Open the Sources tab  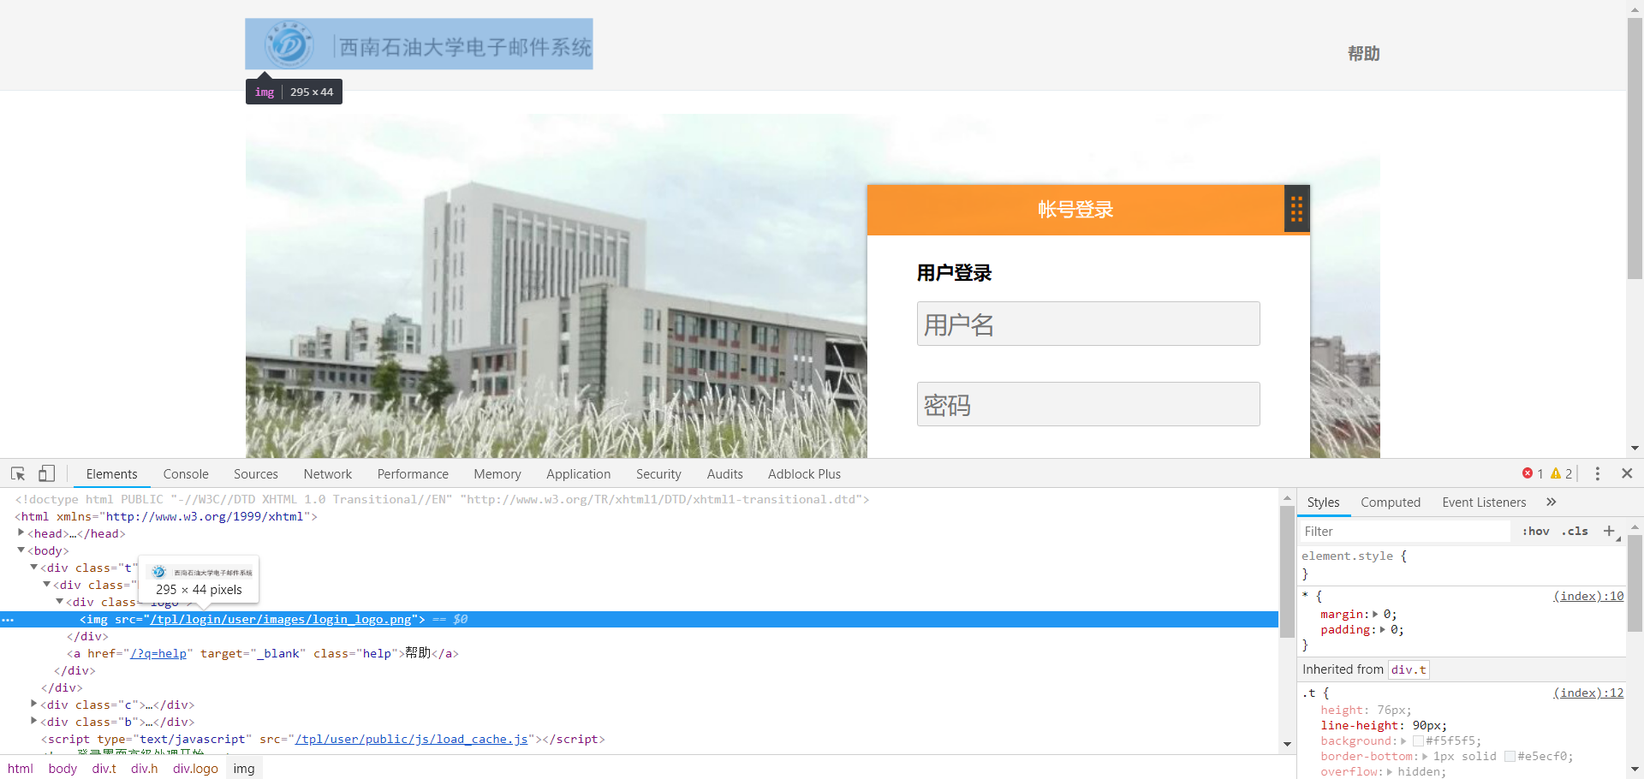click(256, 474)
